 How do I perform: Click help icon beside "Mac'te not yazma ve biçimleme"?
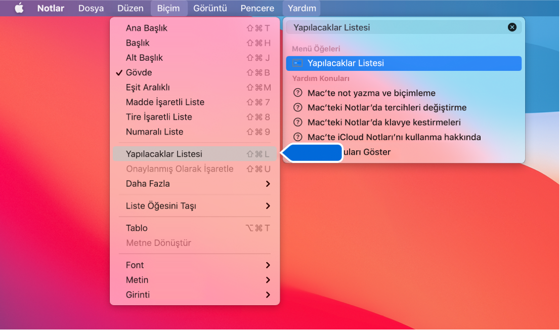coord(298,93)
